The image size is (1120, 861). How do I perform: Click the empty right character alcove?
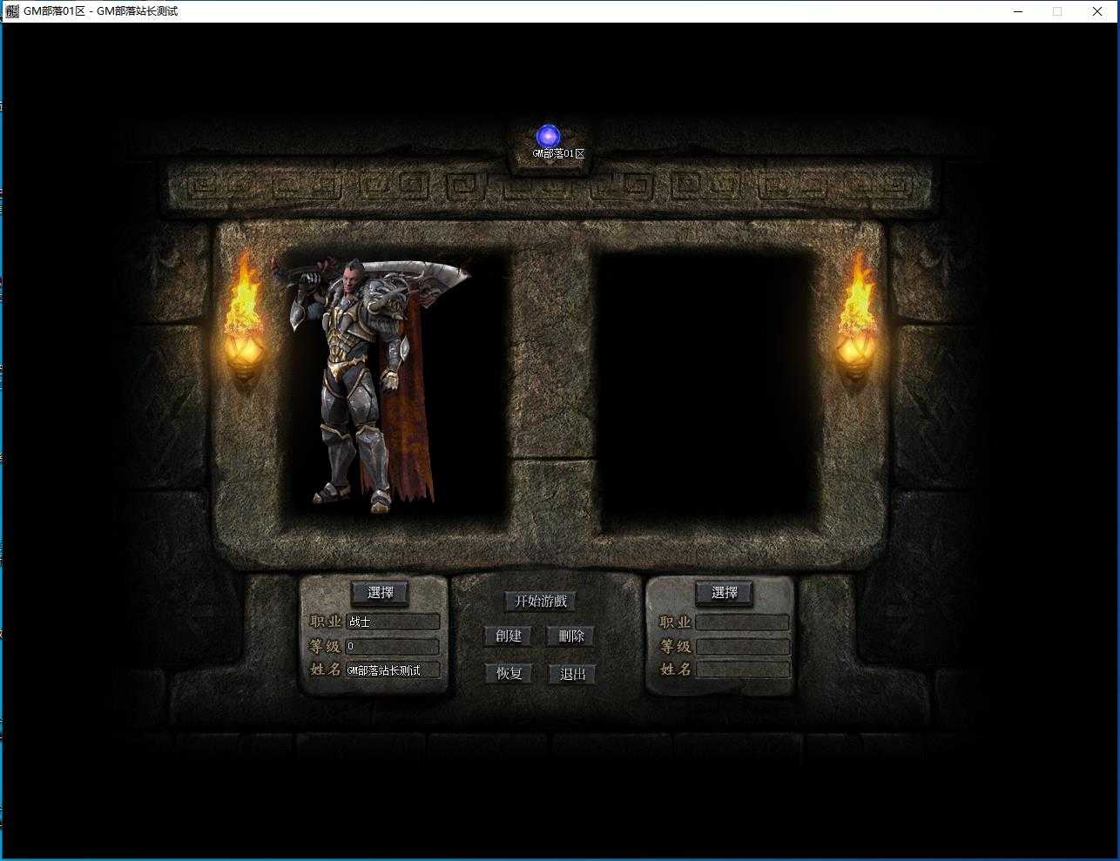coord(705,392)
